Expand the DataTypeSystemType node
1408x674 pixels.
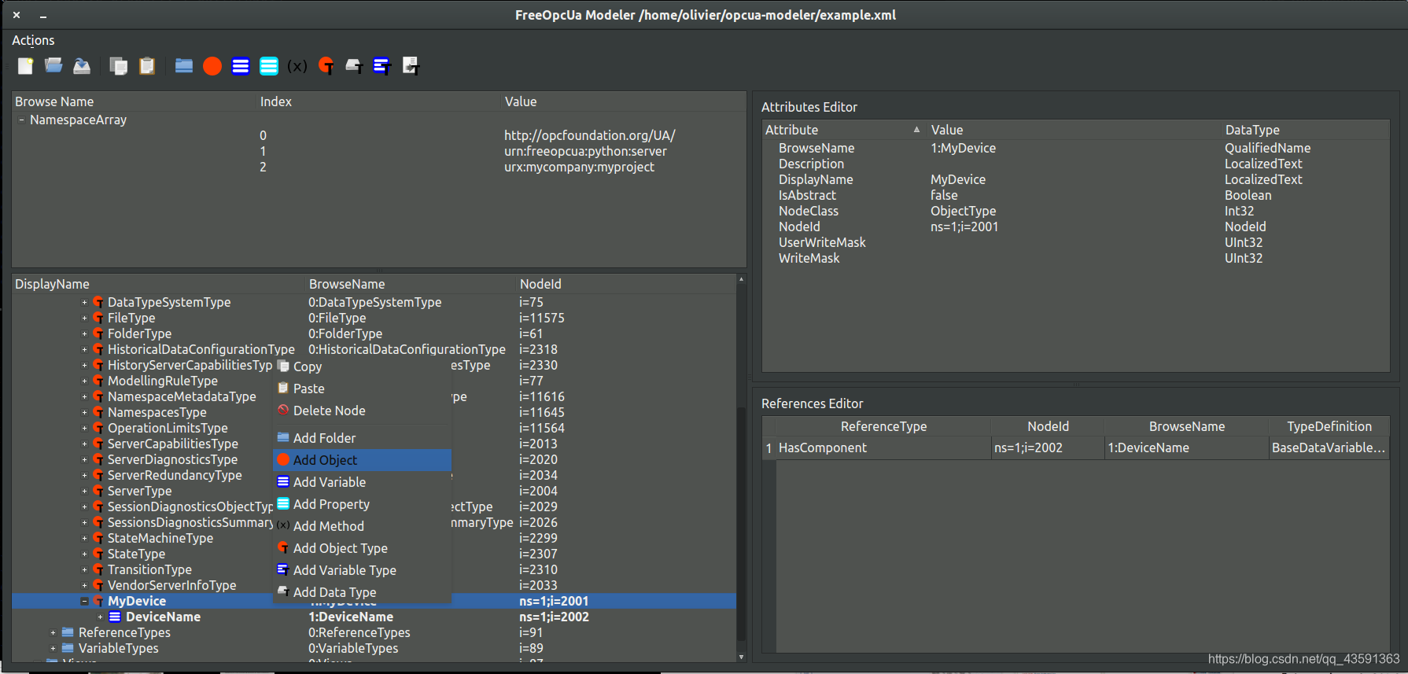pyautogui.click(x=84, y=302)
